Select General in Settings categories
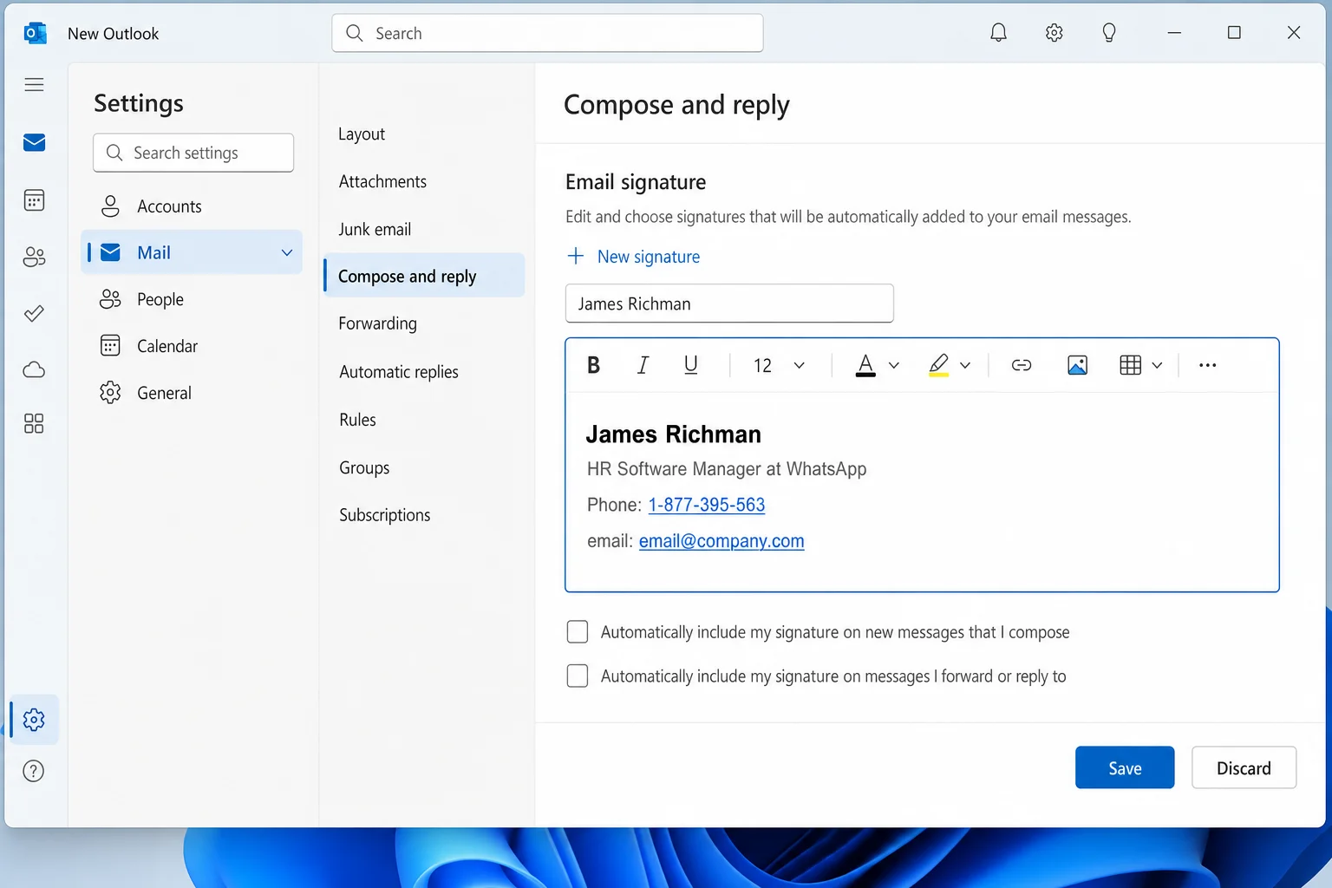 (192, 393)
